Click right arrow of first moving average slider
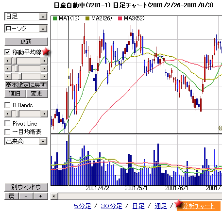Screen dimensions: 222x212 pos(44,61)
